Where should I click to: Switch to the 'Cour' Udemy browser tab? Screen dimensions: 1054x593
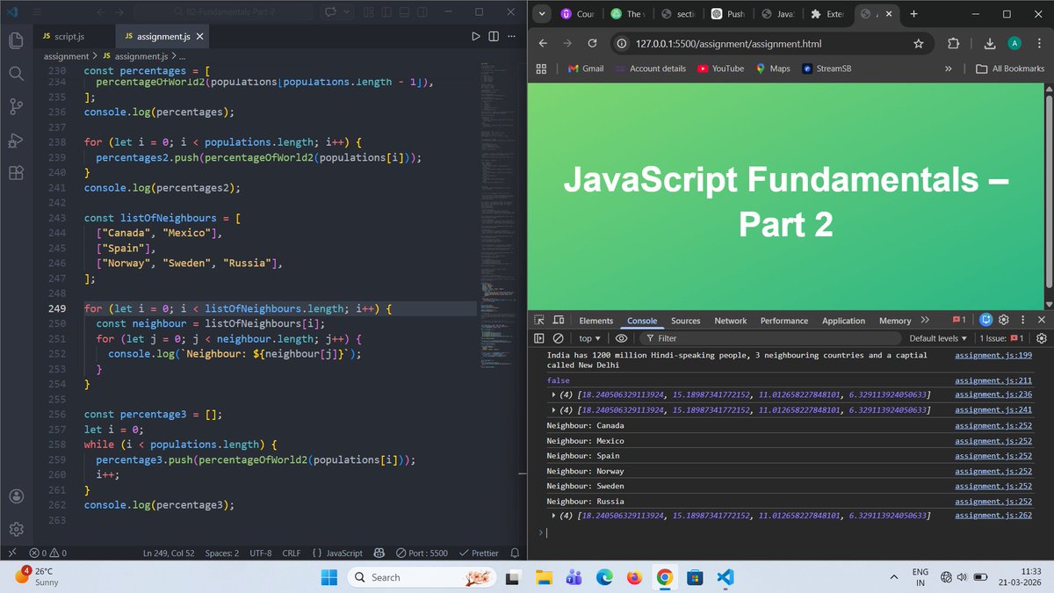578,14
